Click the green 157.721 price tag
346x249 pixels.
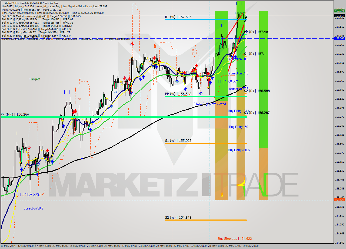(x=340, y=11)
